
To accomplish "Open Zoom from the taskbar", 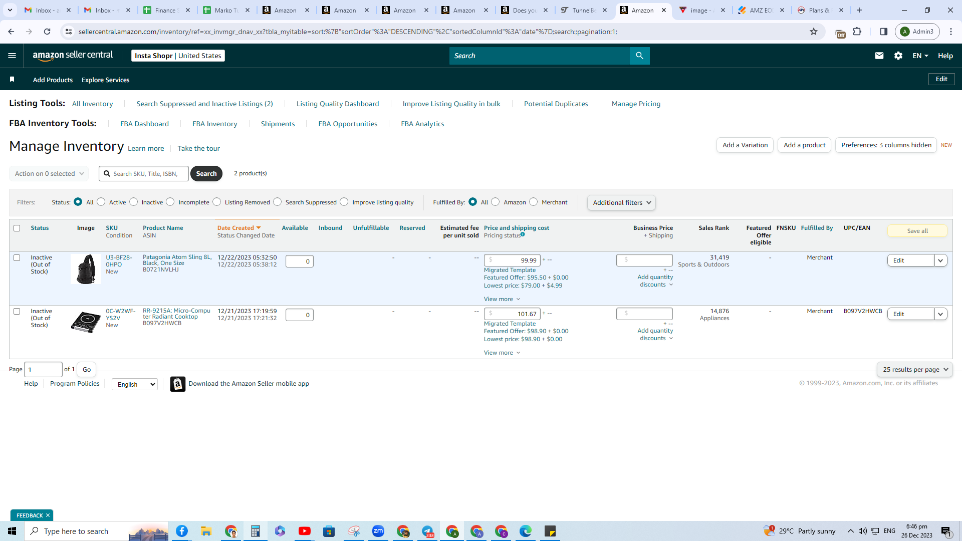I will tap(378, 531).
